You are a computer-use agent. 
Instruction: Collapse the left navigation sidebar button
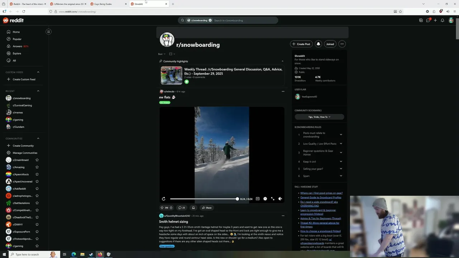pos(48,32)
